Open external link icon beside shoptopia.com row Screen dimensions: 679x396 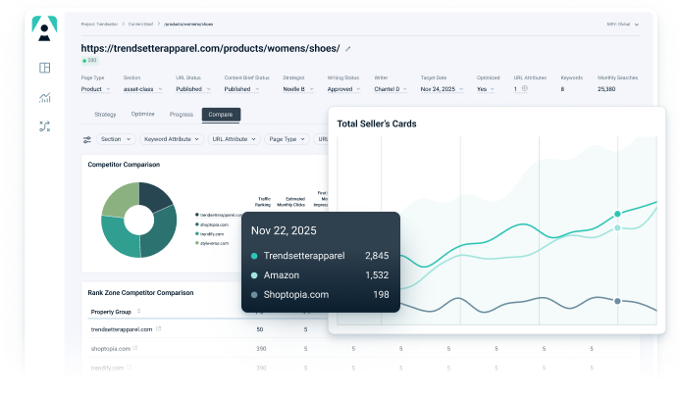tap(134, 348)
